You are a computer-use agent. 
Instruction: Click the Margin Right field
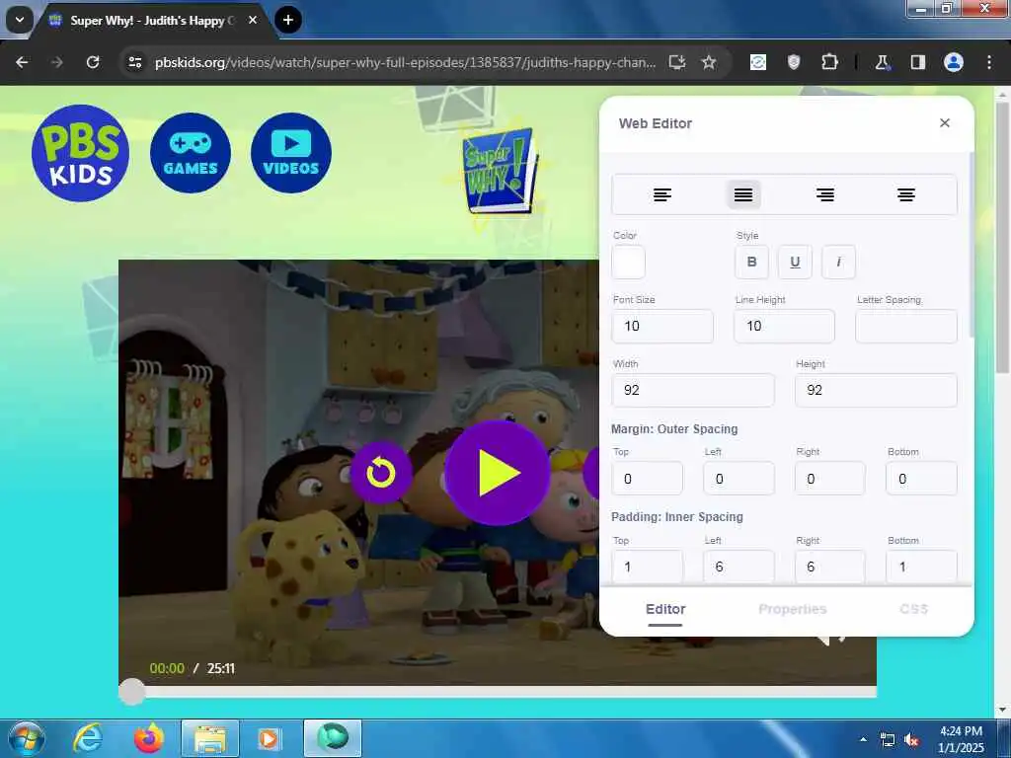pyautogui.click(x=829, y=479)
